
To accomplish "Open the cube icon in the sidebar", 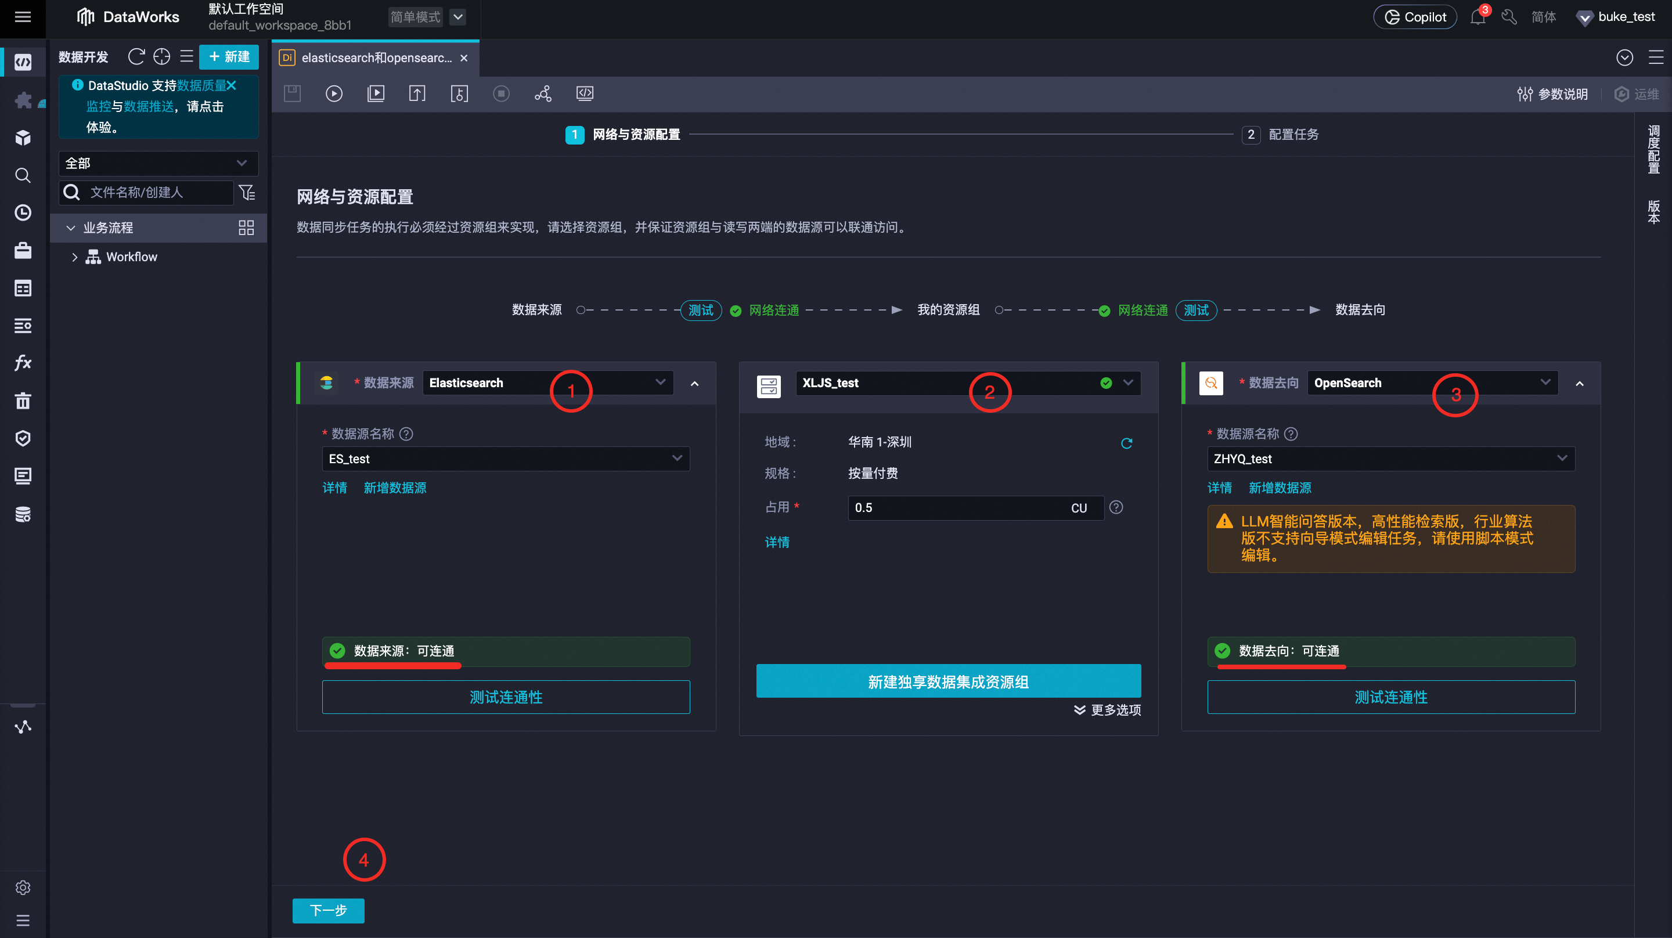I will coord(23,138).
